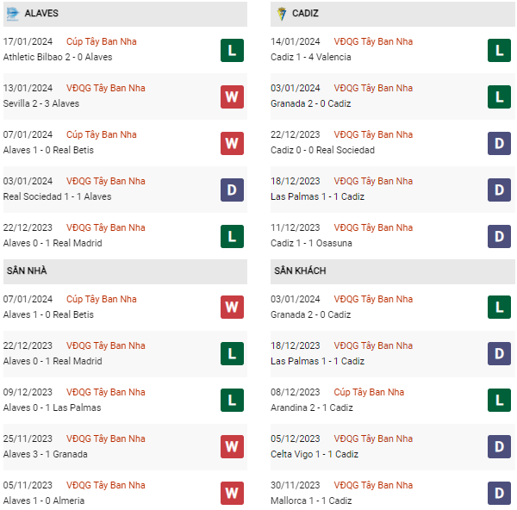Viewport: 517px width, 510px height.
Task: Click the D badge for Cadiz 0-0 Real Sociedad
Action: 498,143
